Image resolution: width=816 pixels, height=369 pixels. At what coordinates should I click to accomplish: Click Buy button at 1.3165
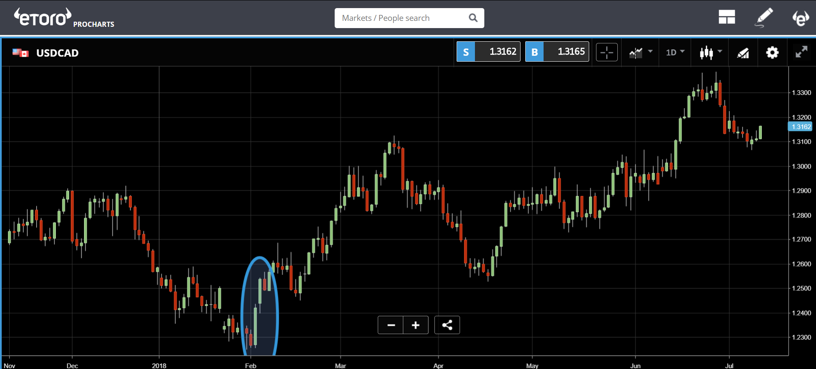(x=557, y=52)
